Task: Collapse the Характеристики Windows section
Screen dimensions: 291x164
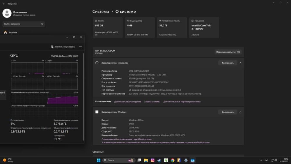Action: [240, 112]
